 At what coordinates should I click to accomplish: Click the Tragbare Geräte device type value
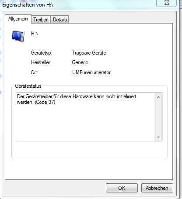pyautogui.click(x=89, y=53)
